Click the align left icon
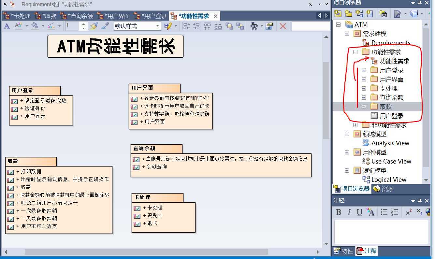The image size is (435, 259). tap(186, 26)
